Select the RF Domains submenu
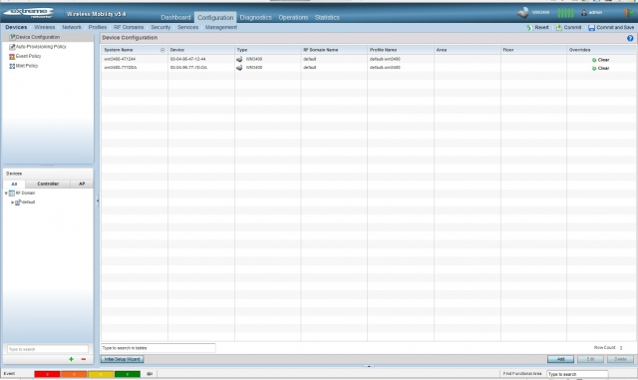This screenshot has width=638, height=380. [129, 27]
